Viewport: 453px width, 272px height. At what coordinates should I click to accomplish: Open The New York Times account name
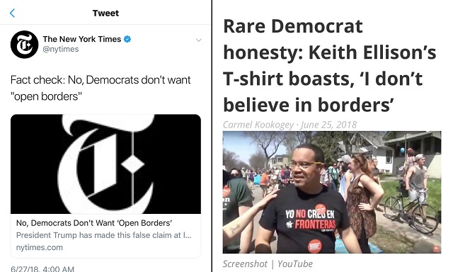[82, 39]
